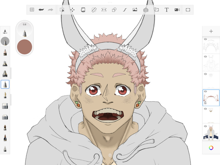Select the highlighted inking pen brush
220x165 pixels.
pos(5,84)
